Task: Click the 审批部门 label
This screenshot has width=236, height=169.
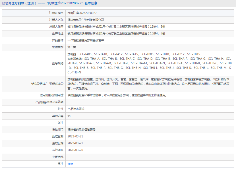Action: click(x=58, y=130)
